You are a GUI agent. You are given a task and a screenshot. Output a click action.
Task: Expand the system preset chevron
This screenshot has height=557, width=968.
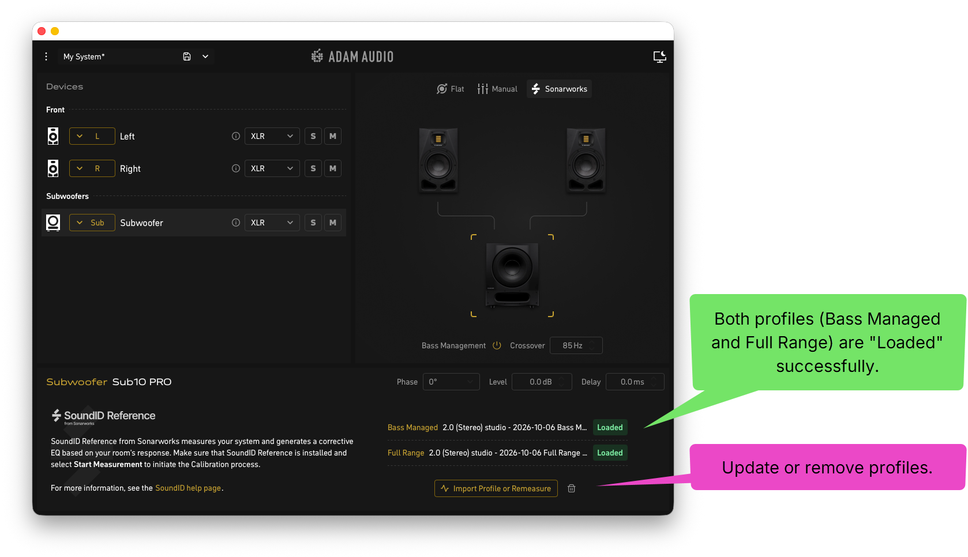205,57
